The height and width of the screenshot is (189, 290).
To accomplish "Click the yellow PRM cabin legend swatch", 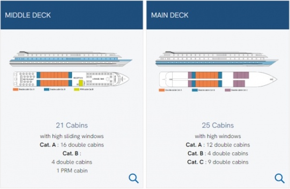I will (x=76, y=89).
